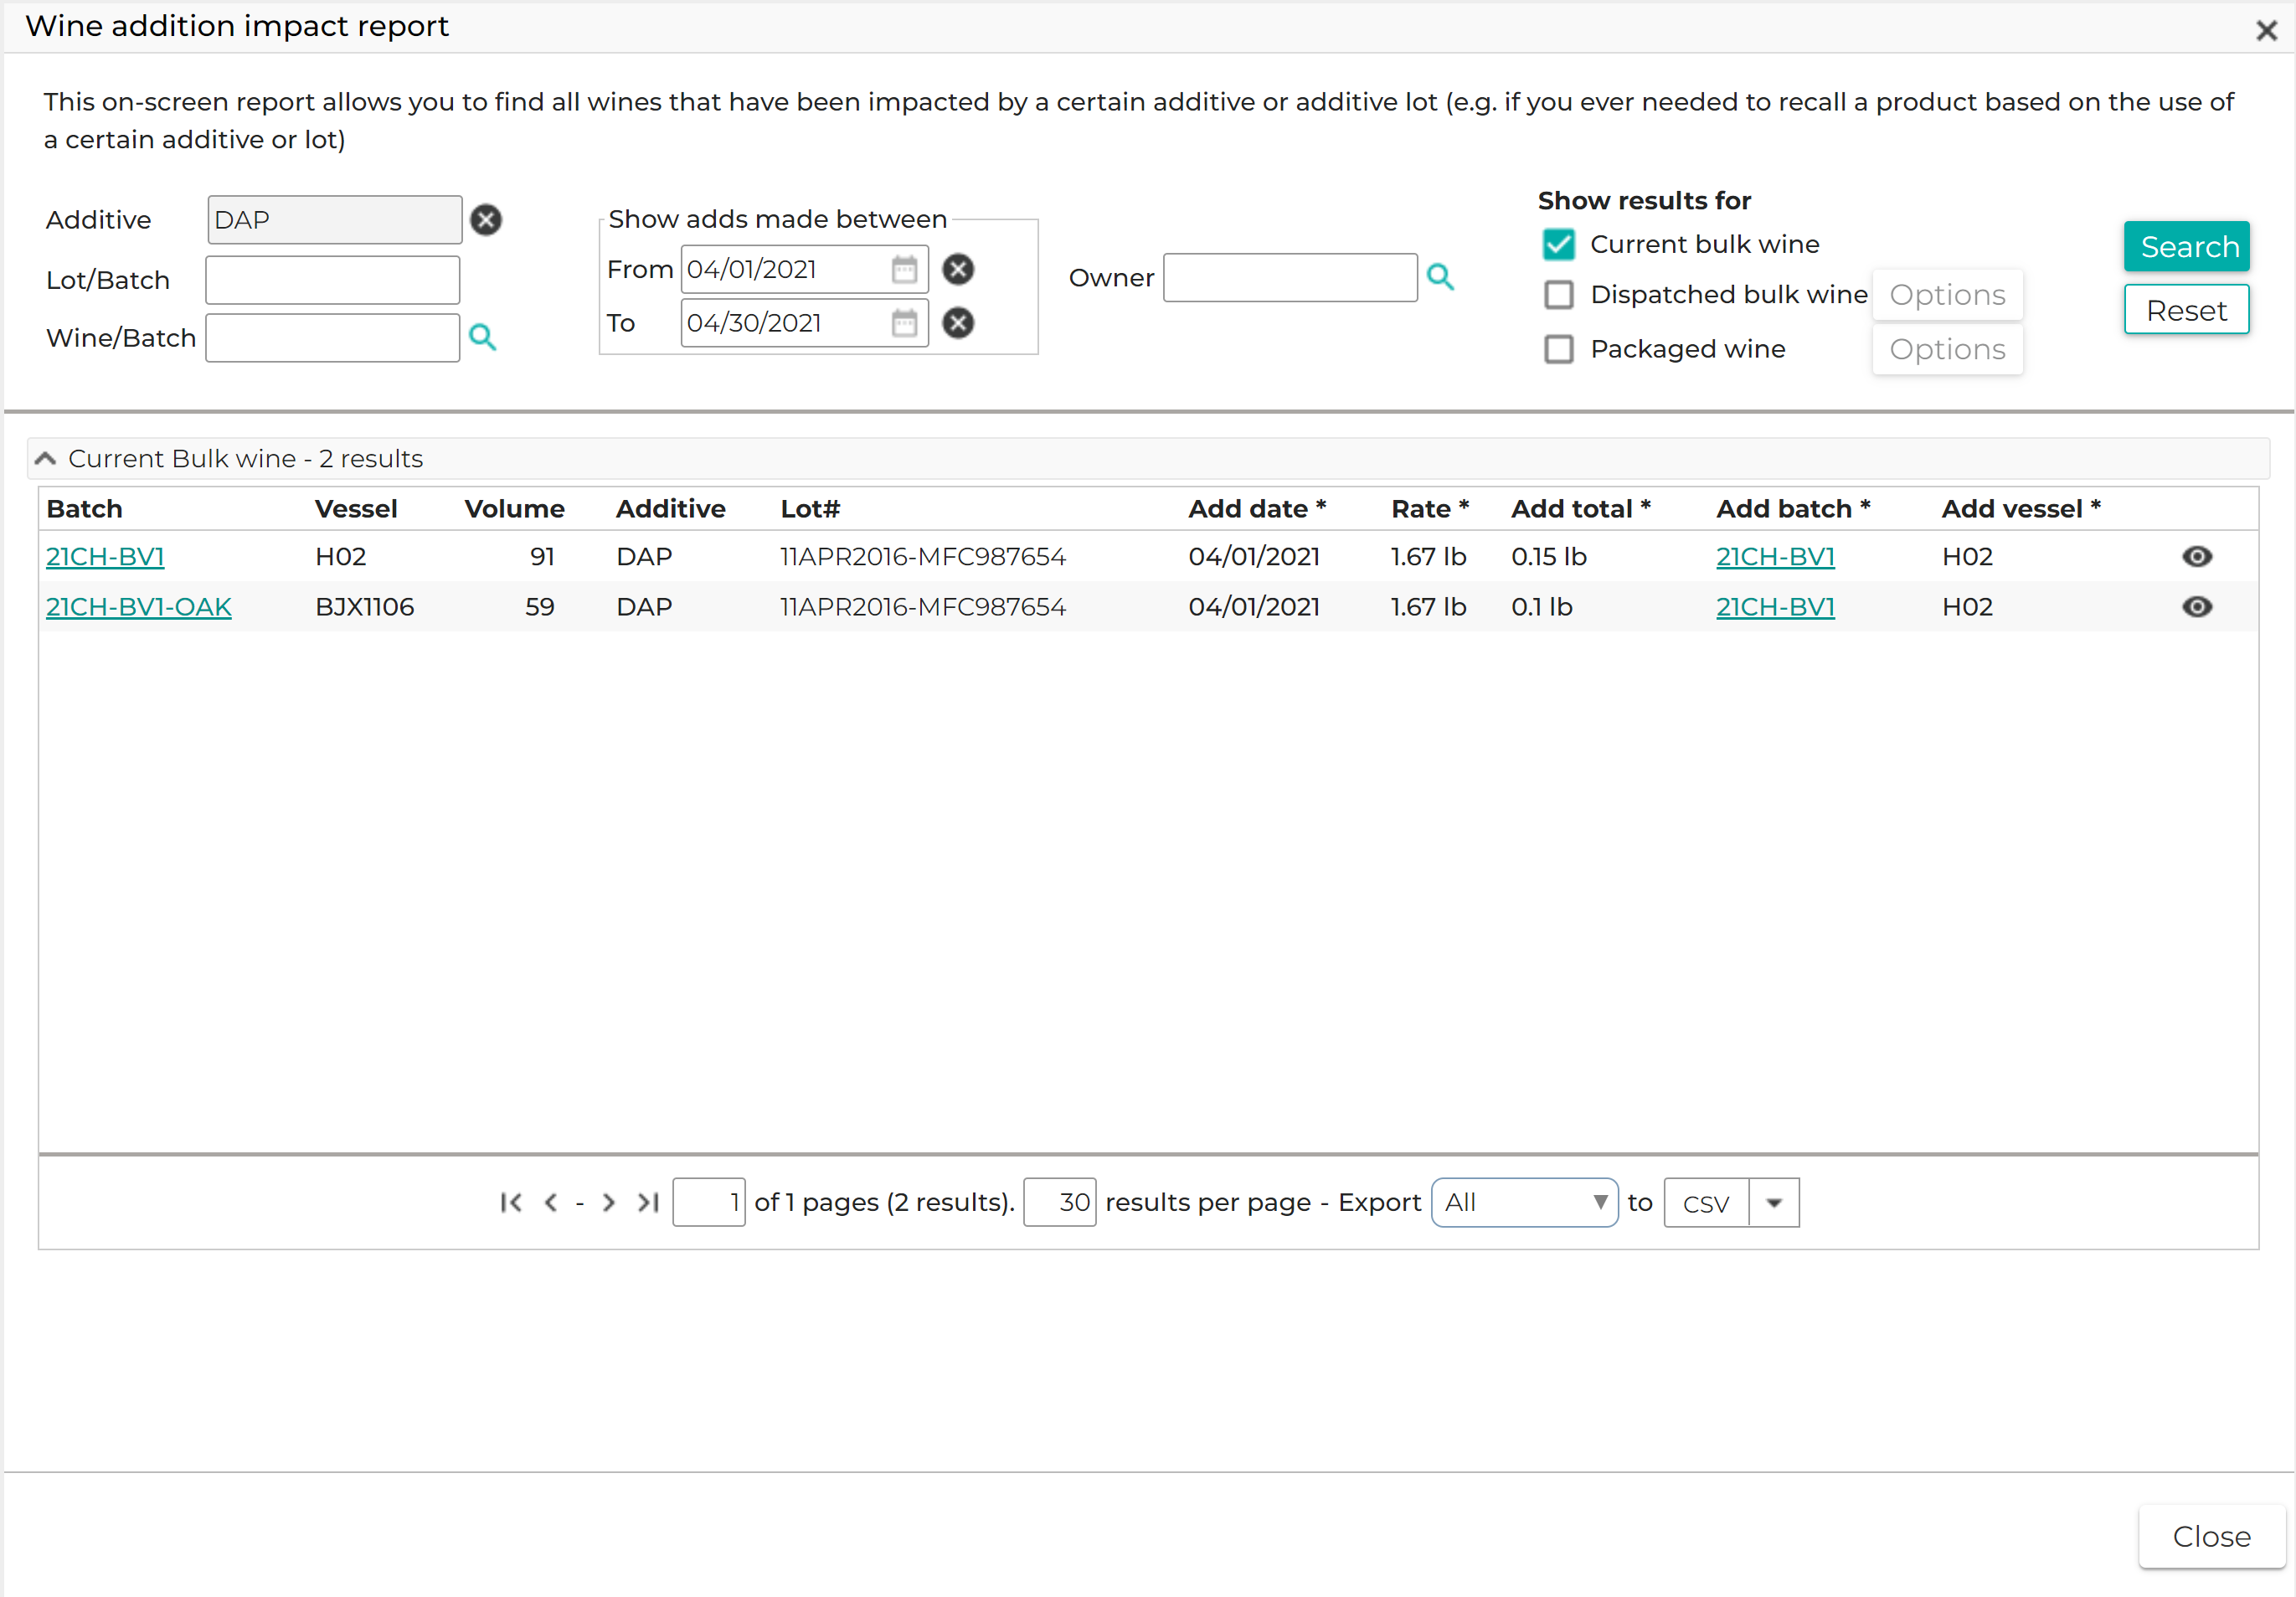Go to first results page
2296x1597 pixels.
tap(511, 1203)
